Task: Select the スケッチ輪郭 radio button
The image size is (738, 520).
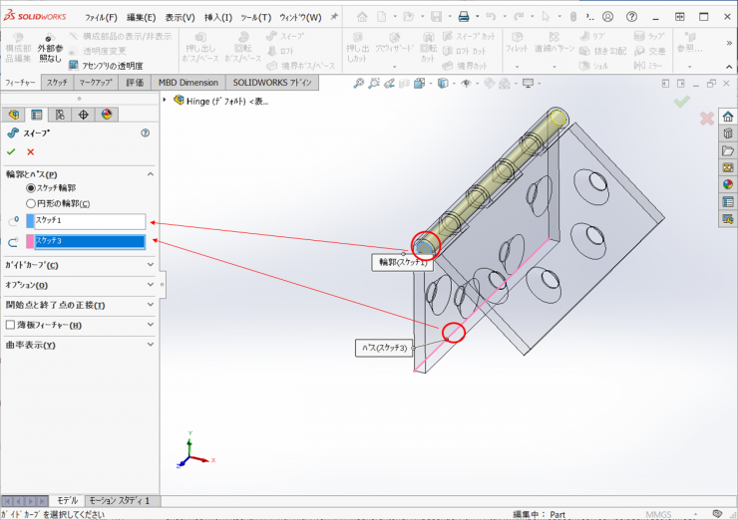Action: tap(31, 187)
